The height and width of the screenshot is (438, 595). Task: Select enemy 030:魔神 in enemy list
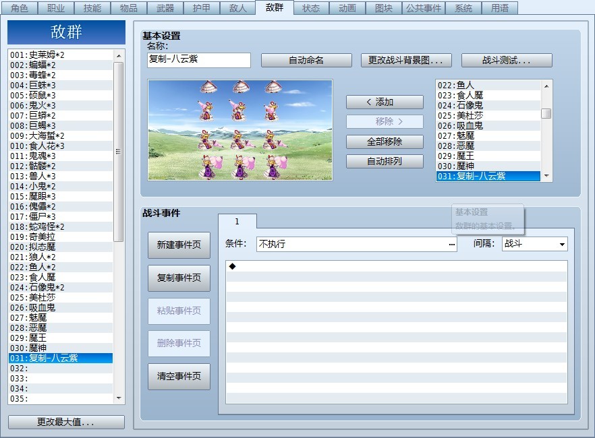click(488, 166)
